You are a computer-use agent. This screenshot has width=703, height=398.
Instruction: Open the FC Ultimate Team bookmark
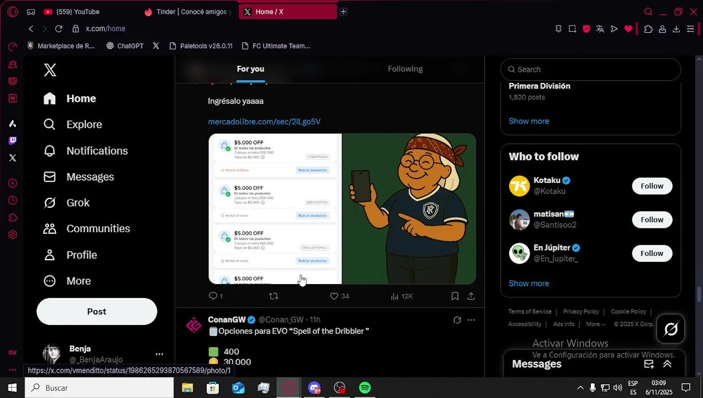(x=275, y=46)
